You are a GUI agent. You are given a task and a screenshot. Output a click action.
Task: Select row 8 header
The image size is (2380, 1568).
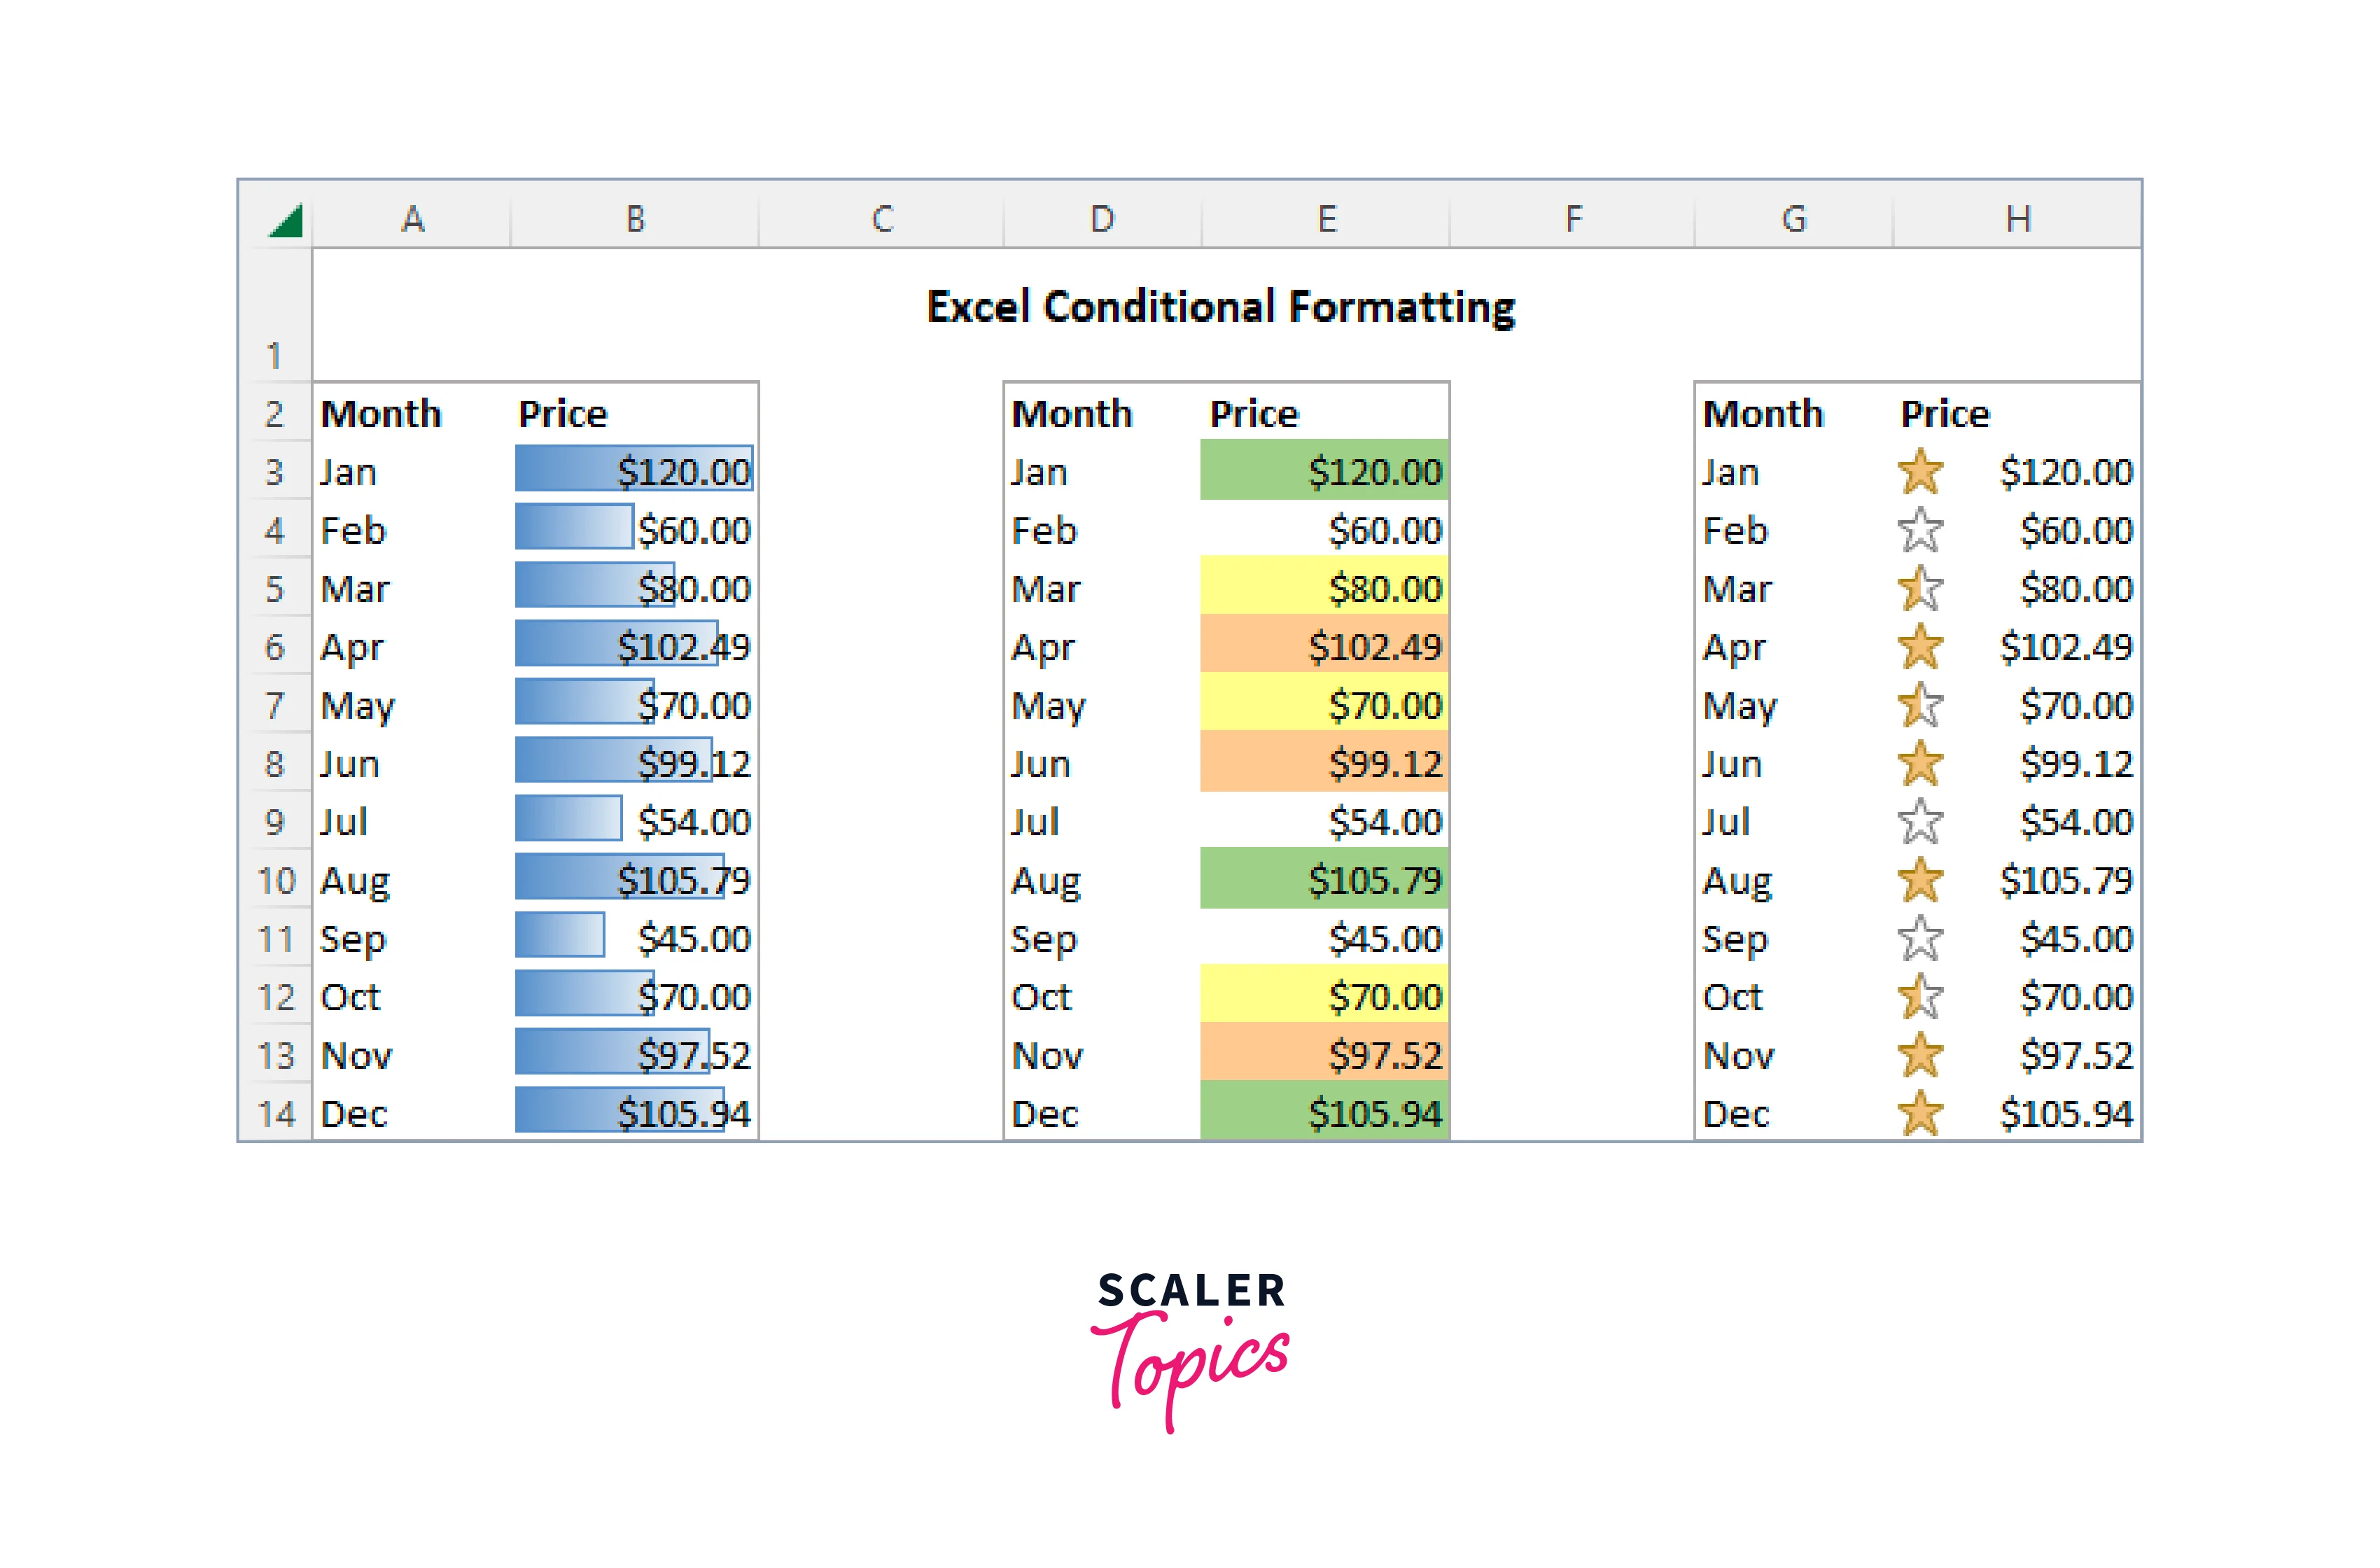coord(275,764)
